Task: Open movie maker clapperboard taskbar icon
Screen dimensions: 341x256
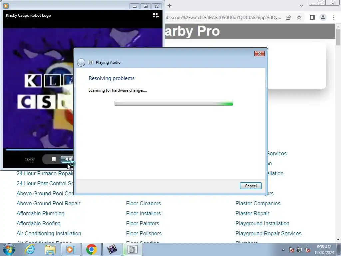Action: pos(112,249)
